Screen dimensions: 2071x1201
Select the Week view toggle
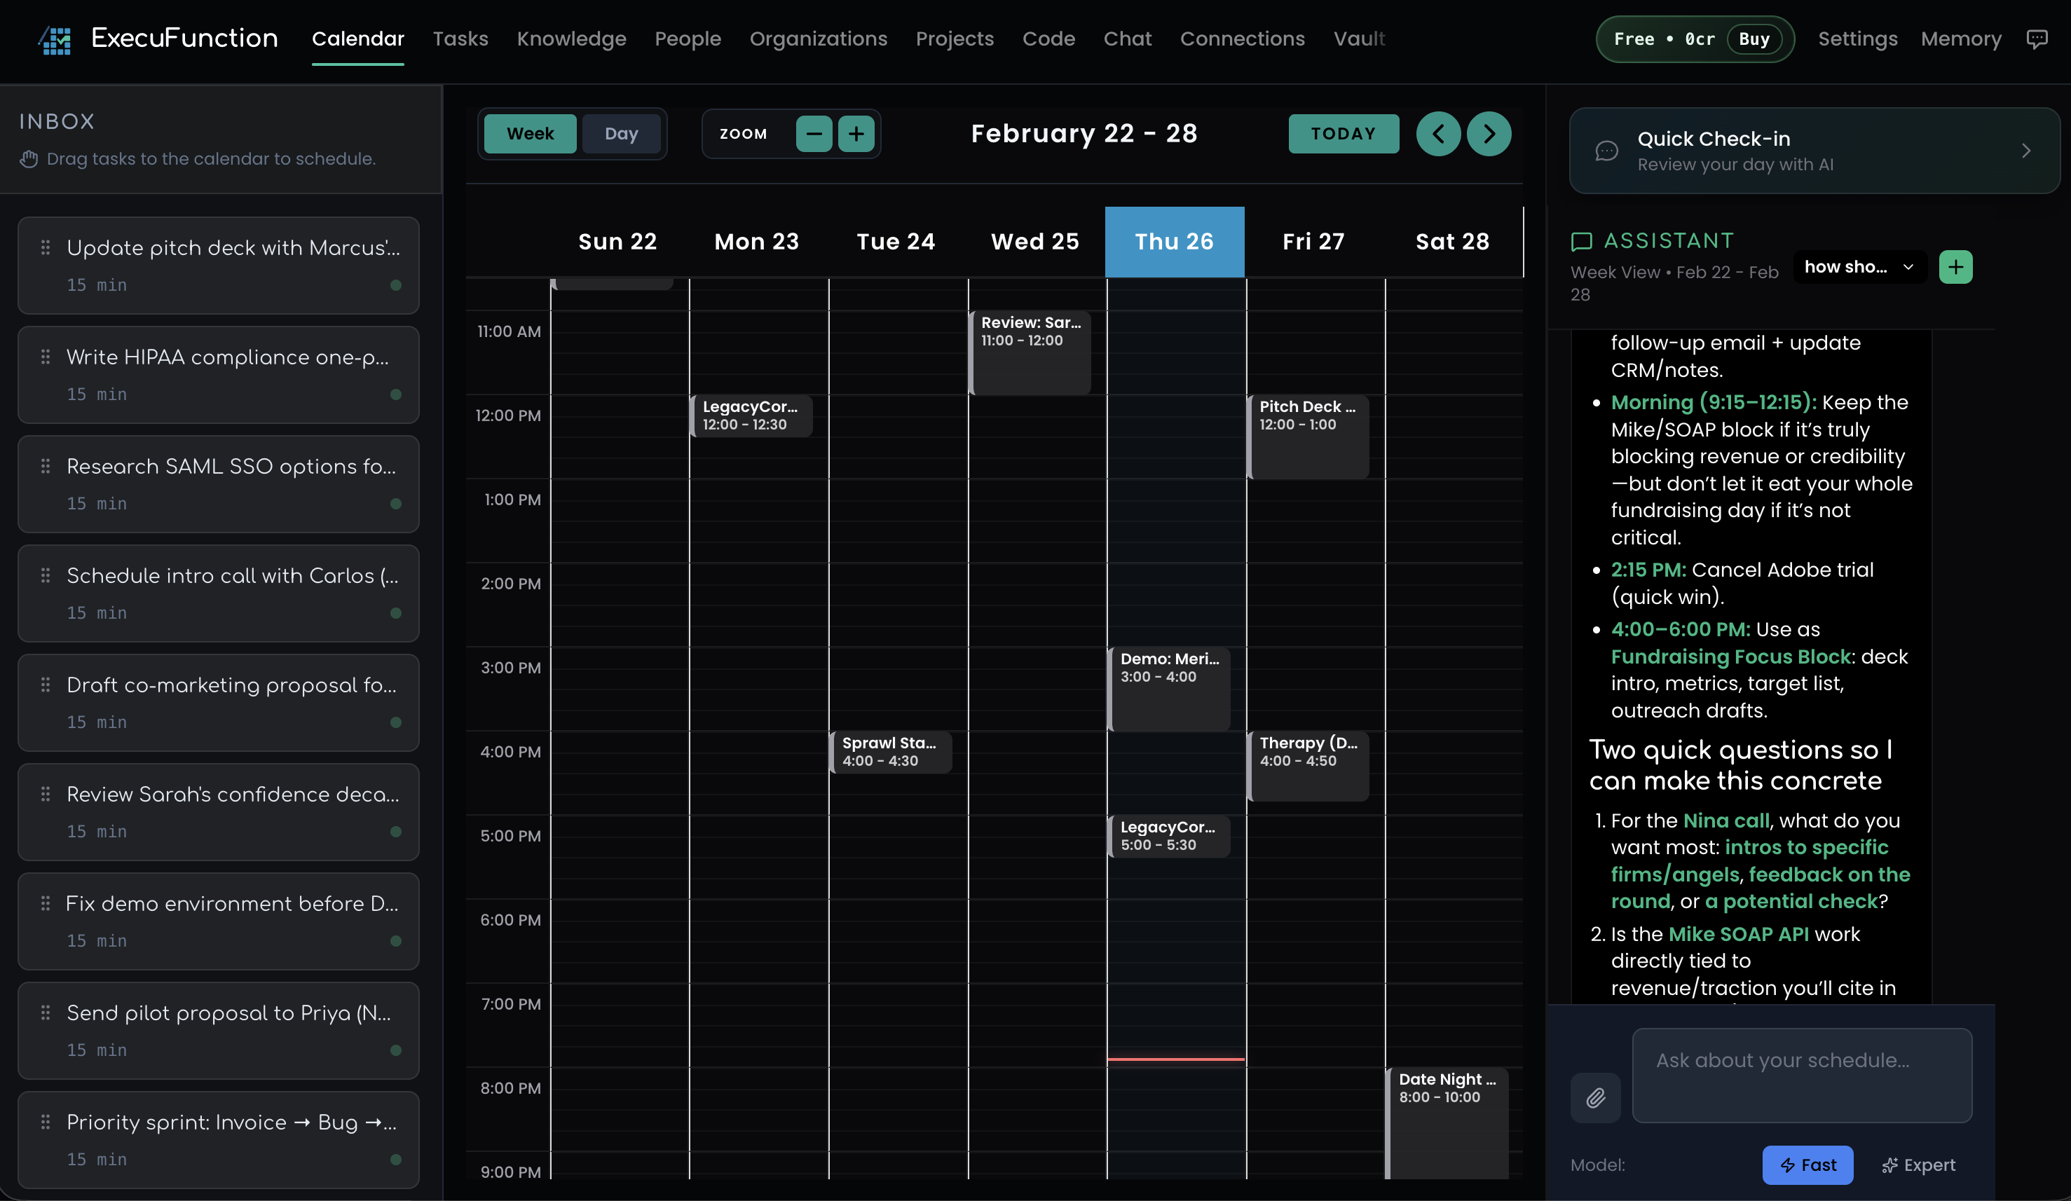[529, 133]
